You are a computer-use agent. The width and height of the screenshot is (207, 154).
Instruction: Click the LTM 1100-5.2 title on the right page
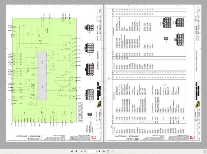[x=132, y=139]
